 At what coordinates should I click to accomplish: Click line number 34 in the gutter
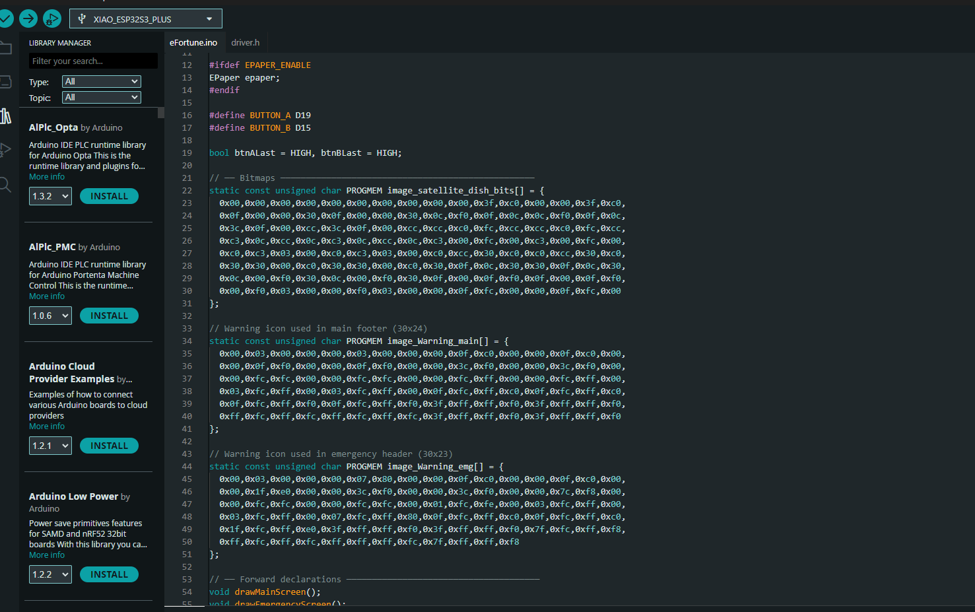pos(187,341)
